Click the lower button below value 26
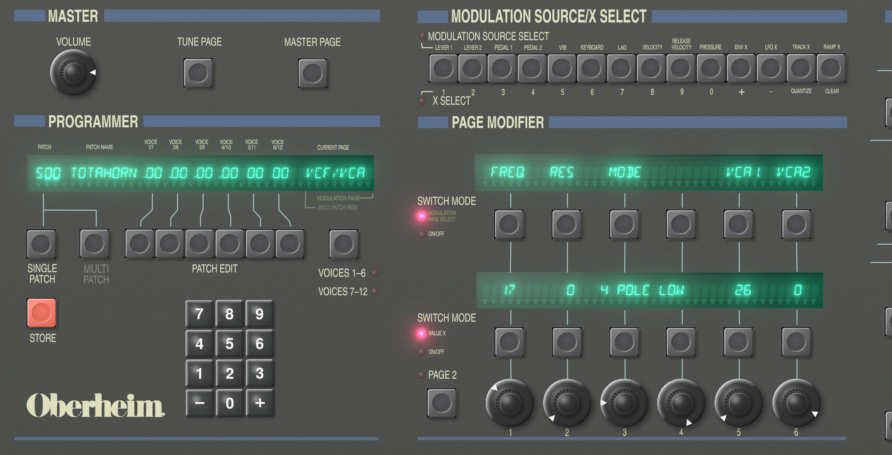892x455 pixels. [x=738, y=342]
